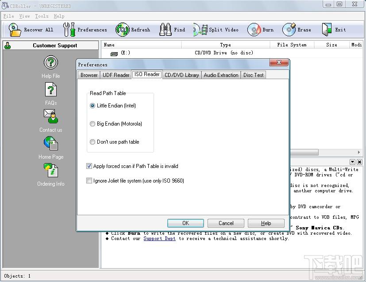Select Little Endian (Intel) radio button

[x=92, y=106]
